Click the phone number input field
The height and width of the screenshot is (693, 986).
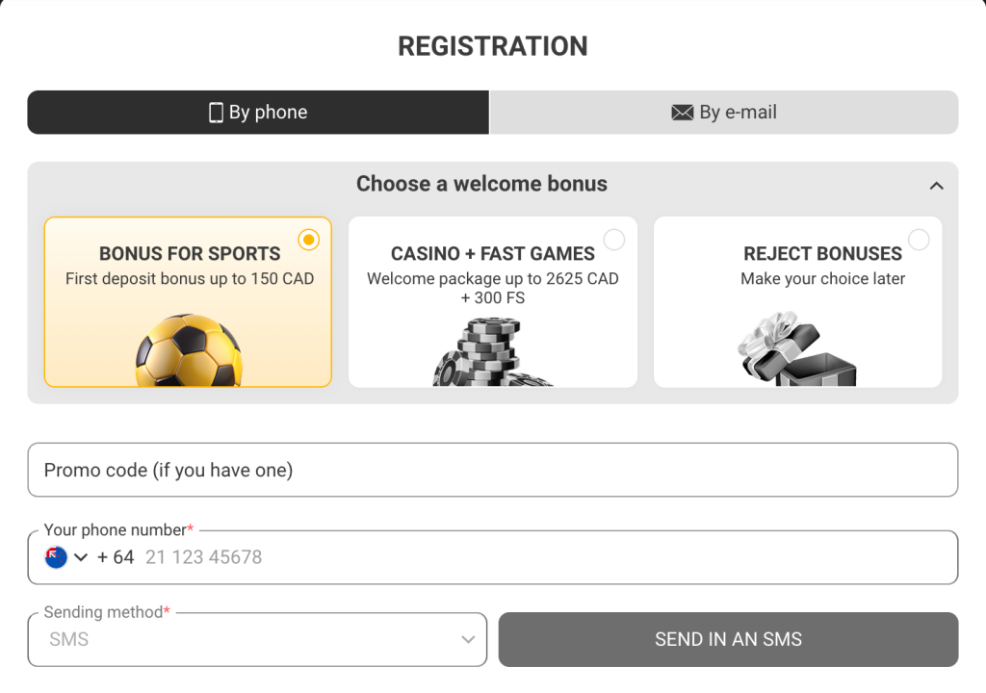pos(539,557)
